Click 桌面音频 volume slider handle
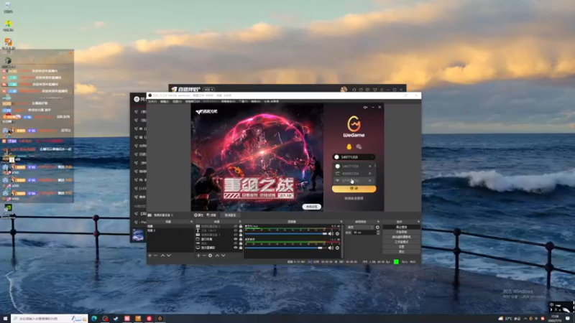575x323 pixels. (x=320, y=248)
